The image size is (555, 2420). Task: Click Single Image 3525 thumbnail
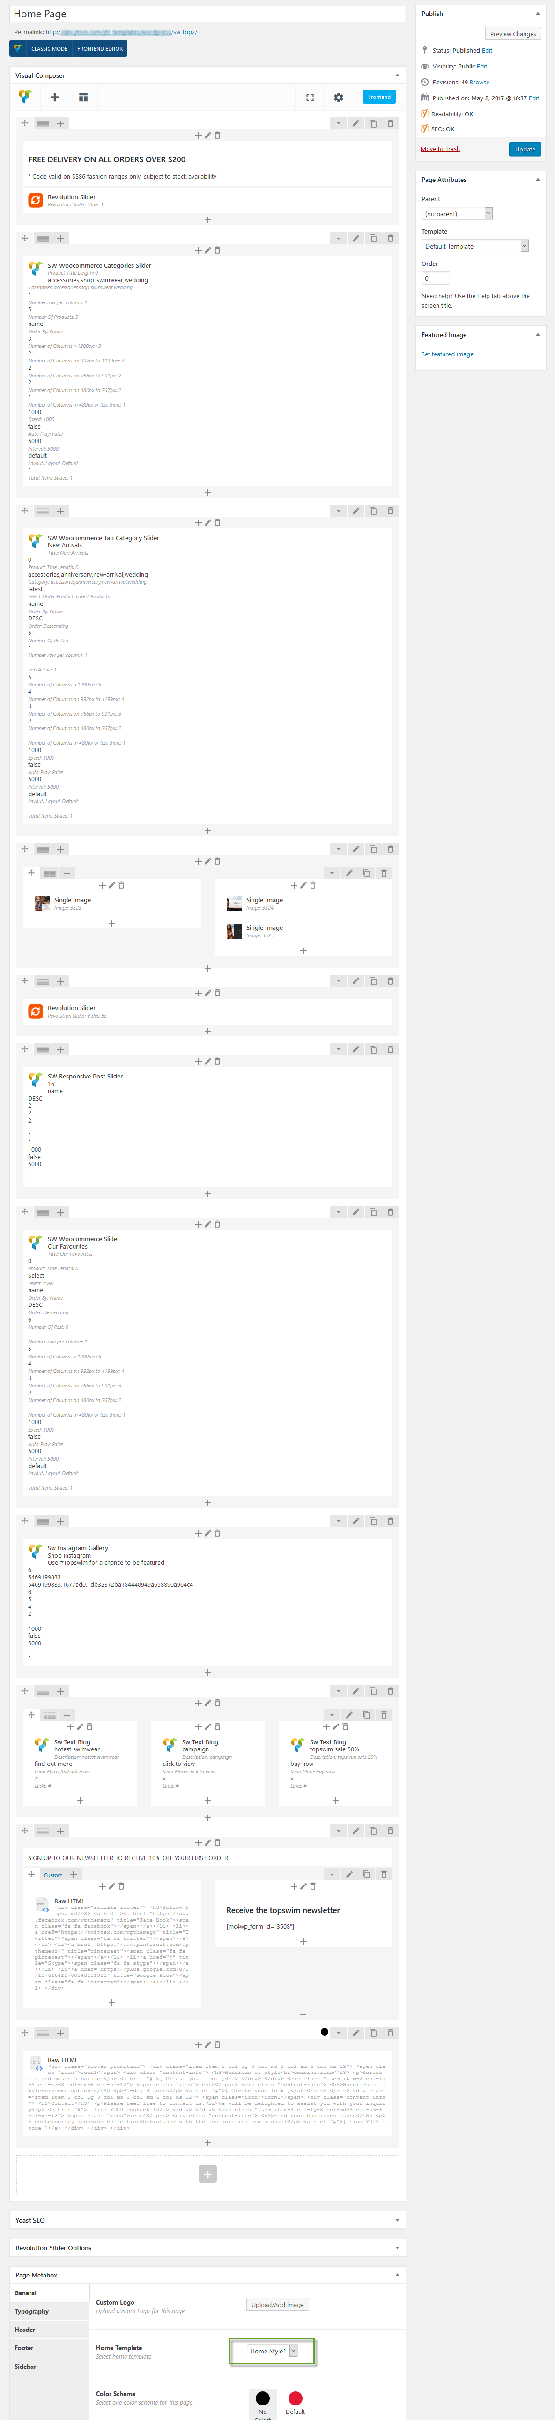pos(234,931)
